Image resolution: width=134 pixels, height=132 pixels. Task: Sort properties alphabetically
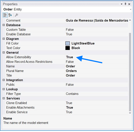[10, 15]
